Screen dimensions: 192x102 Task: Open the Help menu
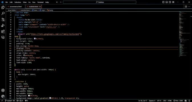[47, 2]
